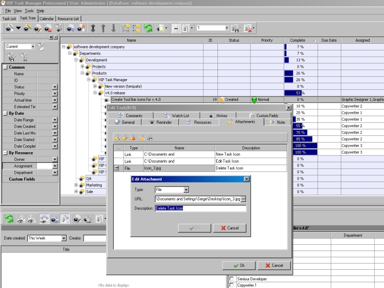Close the Edit Attachment dialog
This screenshot has height=288, width=384.
coord(247,179)
